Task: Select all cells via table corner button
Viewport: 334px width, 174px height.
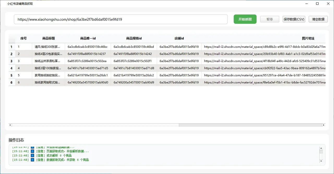Action: point(12,38)
